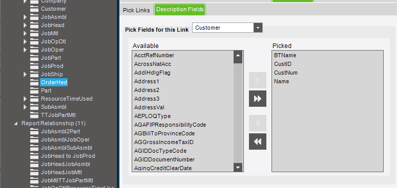Click the TTJobPartMtl folder icon

pyautogui.click(x=34, y=115)
